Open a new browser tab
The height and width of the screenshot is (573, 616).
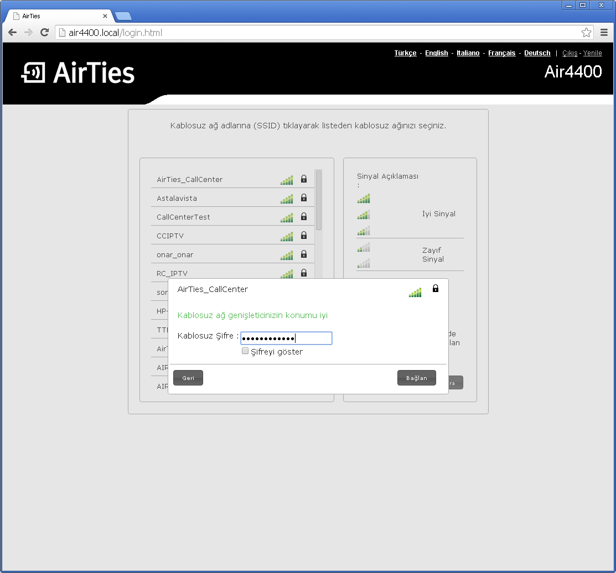point(124,16)
